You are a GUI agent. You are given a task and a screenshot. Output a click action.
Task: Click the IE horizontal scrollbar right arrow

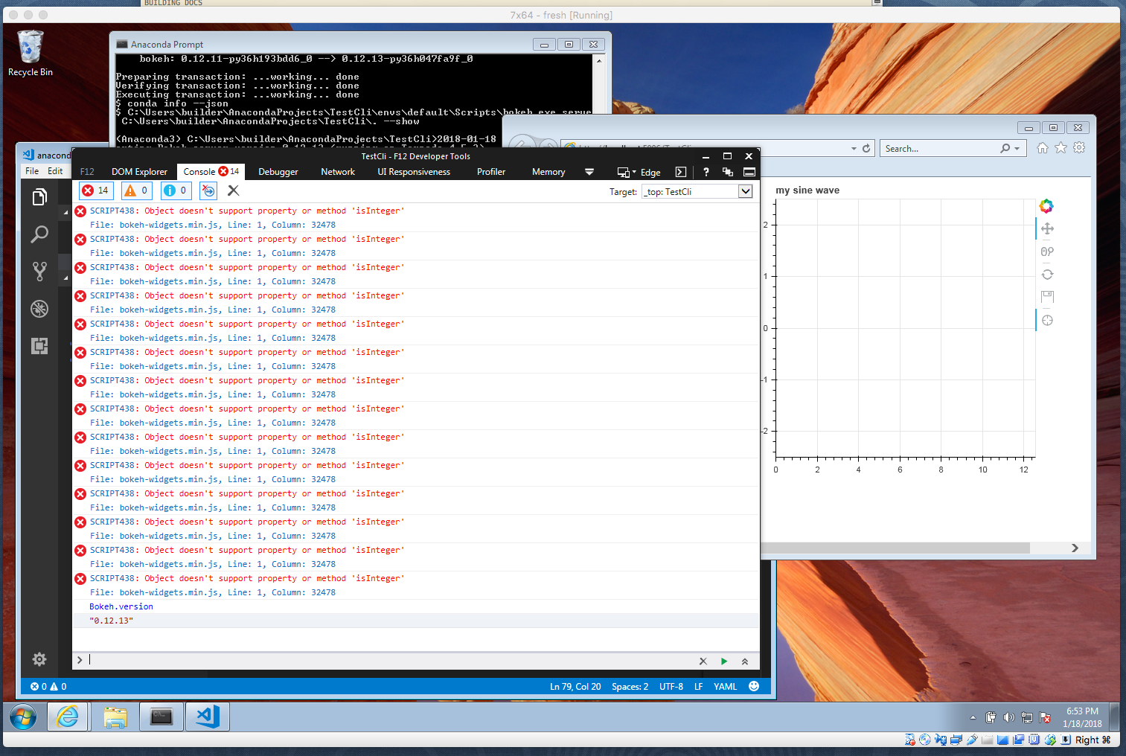click(x=1075, y=548)
